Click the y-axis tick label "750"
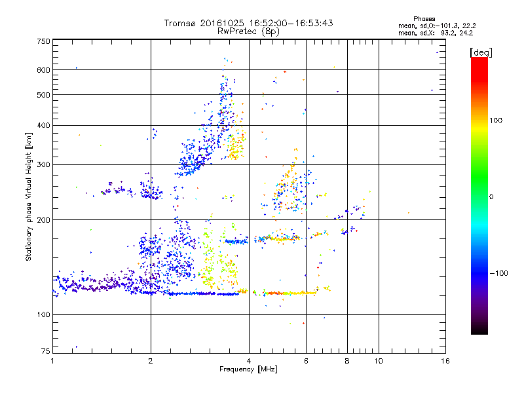This screenshot has width=524, height=393. click(43, 41)
